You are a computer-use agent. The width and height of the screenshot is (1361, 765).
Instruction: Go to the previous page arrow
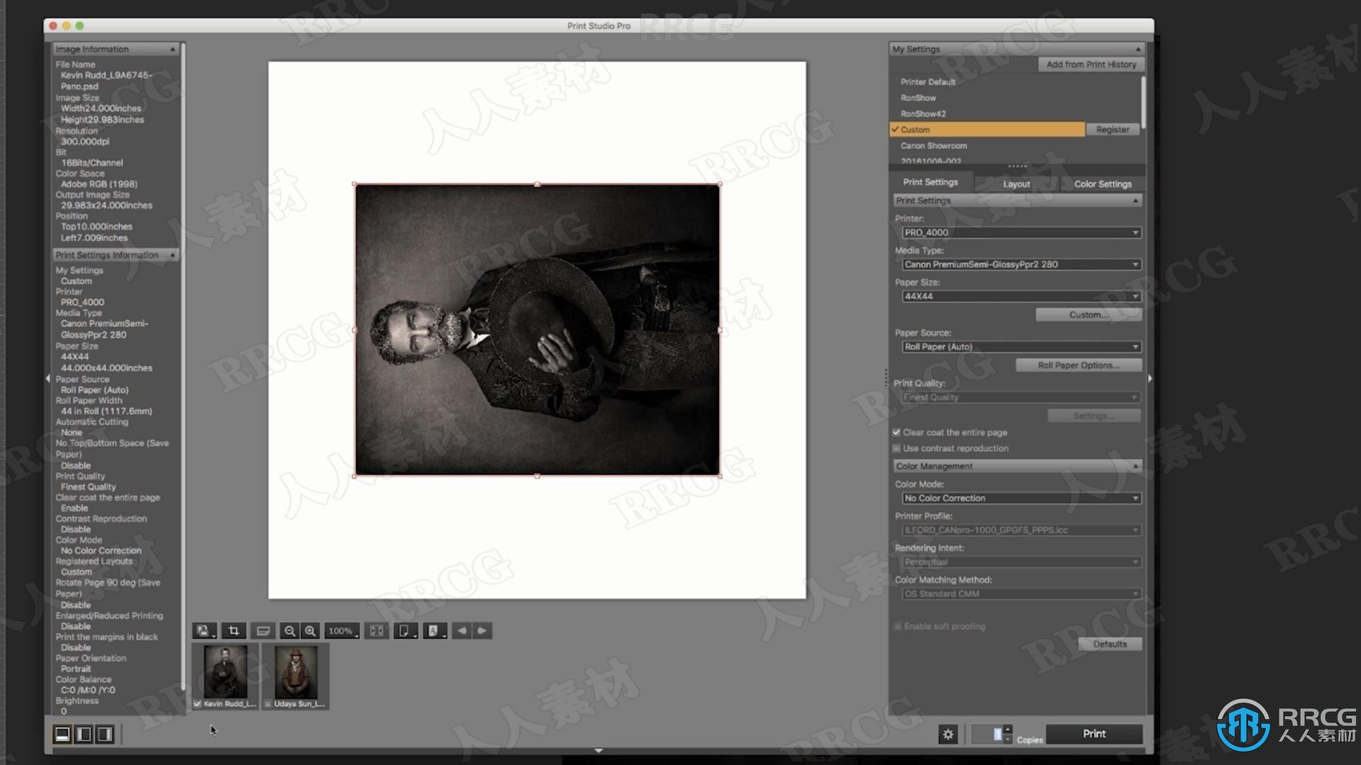tap(461, 630)
